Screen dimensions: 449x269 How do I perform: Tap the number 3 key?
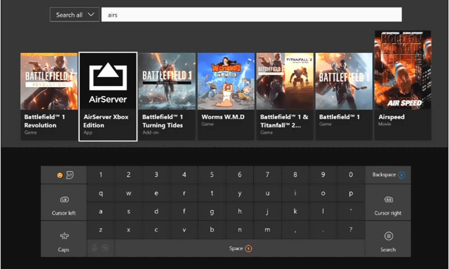click(157, 175)
